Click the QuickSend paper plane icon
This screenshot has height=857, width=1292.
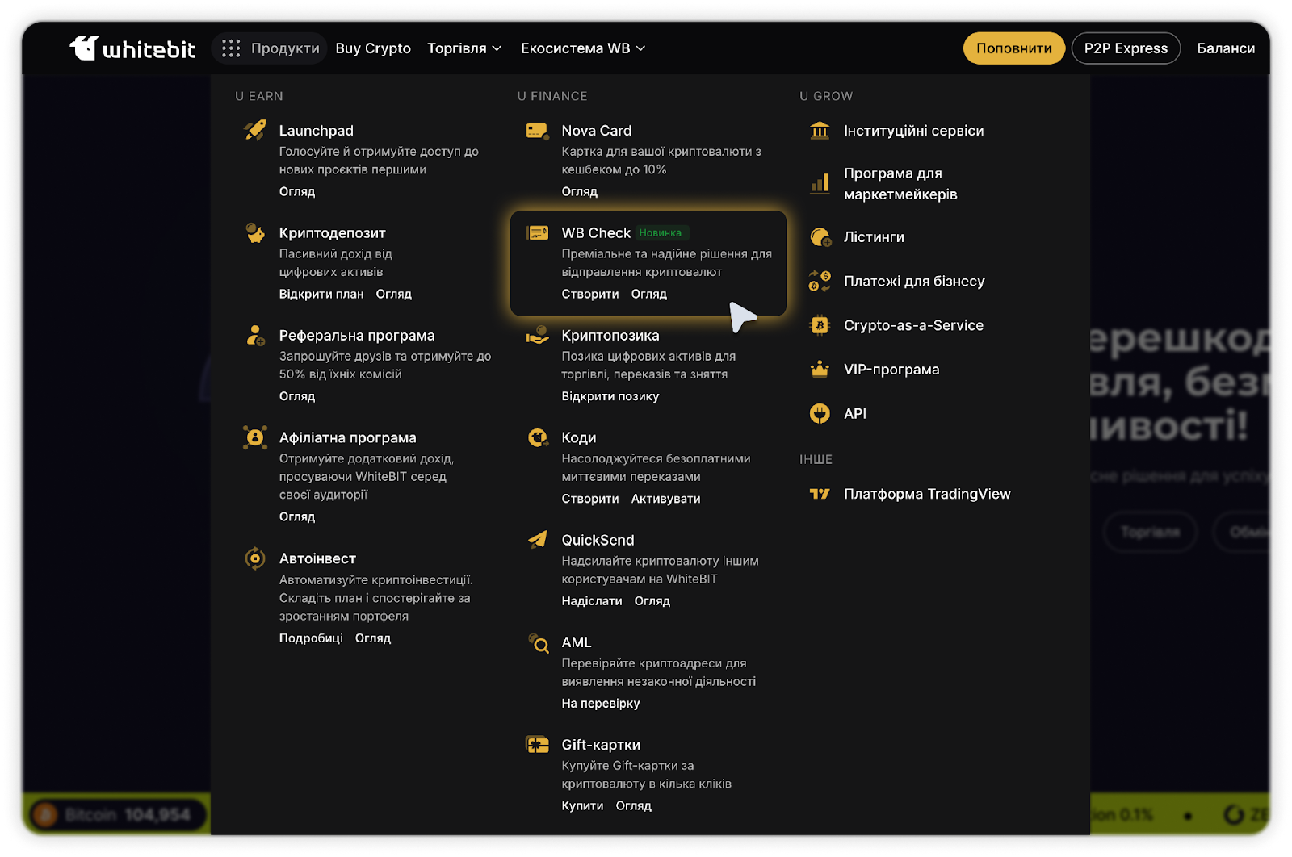point(538,540)
